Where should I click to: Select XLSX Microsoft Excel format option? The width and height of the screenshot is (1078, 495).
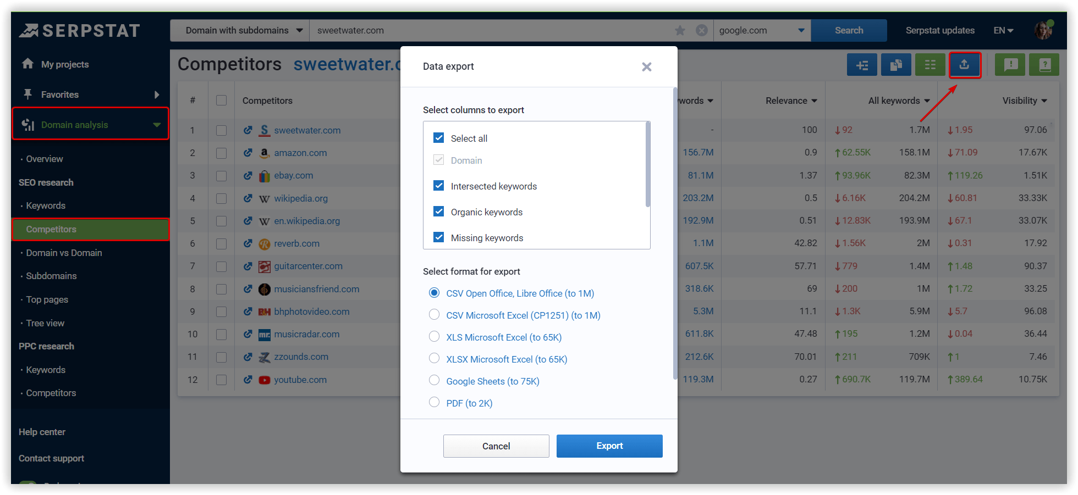coord(435,359)
